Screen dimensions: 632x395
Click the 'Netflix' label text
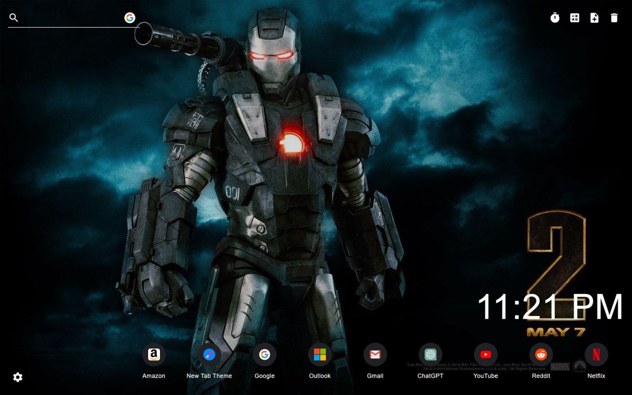click(x=596, y=376)
